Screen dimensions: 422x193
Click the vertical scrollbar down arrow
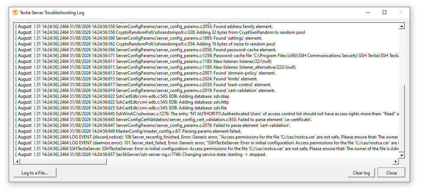(402, 155)
